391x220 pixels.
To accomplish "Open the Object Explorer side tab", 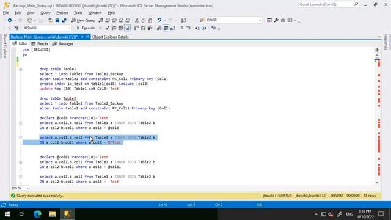I will pyautogui.click(x=5, y=46).
